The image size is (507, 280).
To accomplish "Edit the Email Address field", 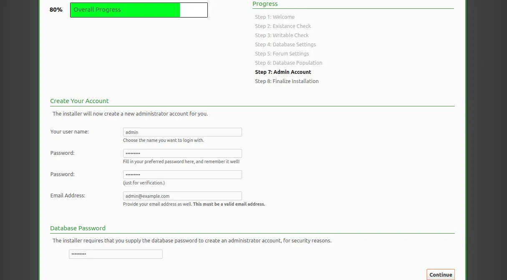I will [182, 196].
